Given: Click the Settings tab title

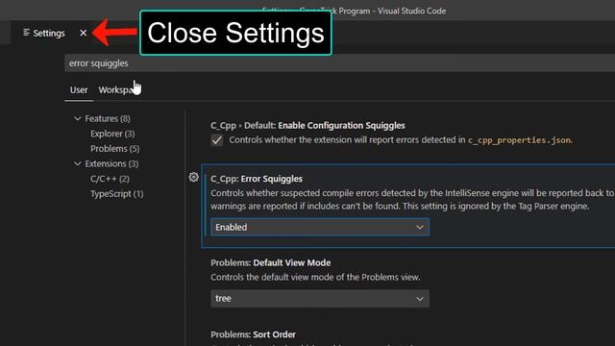Looking at the screenshot, I should pyautogui.click(x=49, y=34).
